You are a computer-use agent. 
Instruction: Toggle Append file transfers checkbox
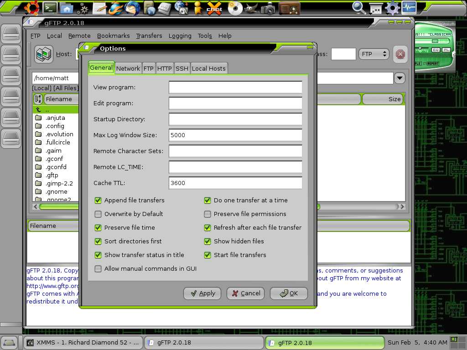[98, 201]
